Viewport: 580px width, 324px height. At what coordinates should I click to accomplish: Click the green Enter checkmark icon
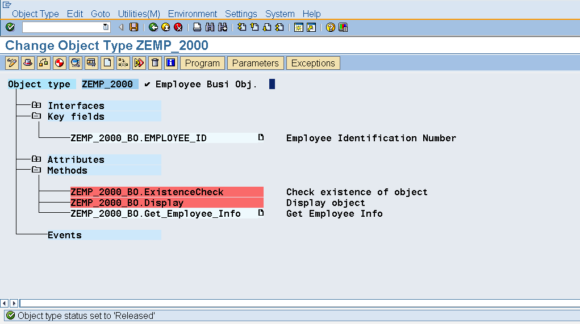(10, 27)
